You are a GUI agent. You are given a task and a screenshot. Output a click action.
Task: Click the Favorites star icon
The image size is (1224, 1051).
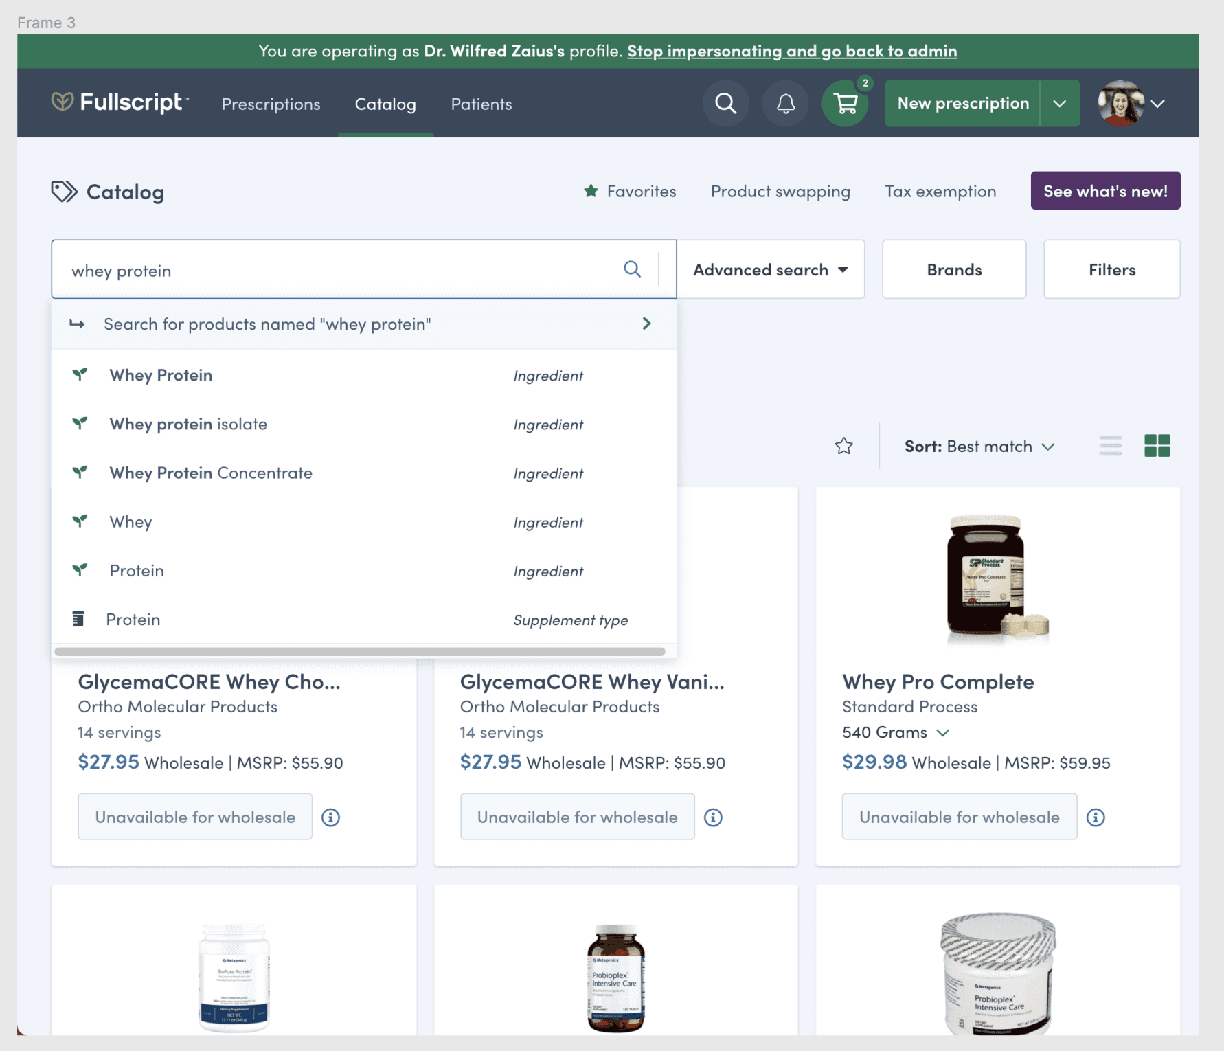(591, 191)
